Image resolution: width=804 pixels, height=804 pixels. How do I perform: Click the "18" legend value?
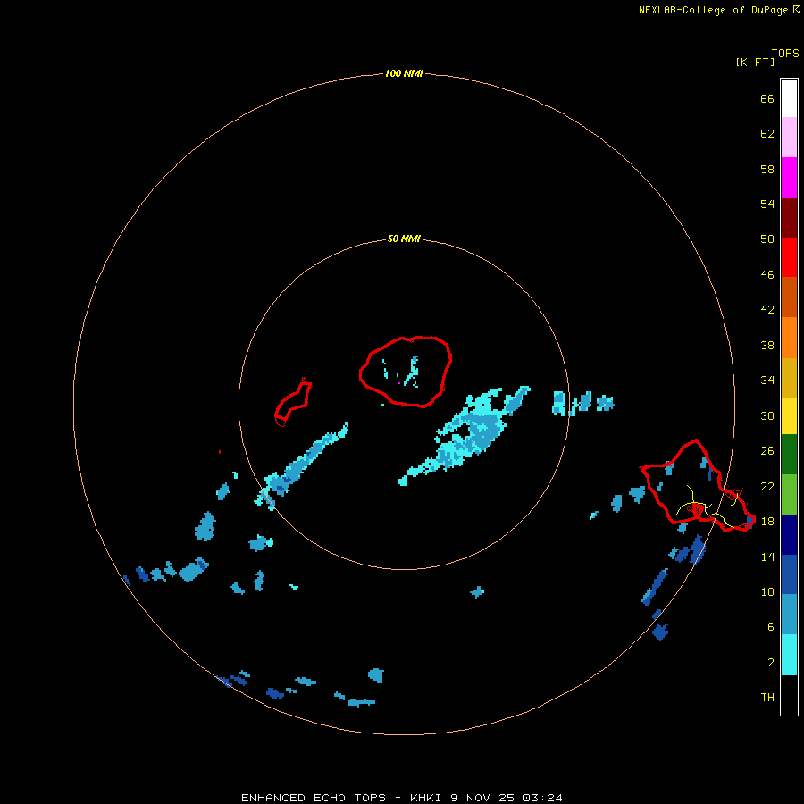pyautogui.click(x=767, y=522)
